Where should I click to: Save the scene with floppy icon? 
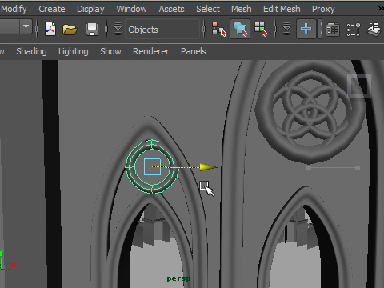(92, 30)
